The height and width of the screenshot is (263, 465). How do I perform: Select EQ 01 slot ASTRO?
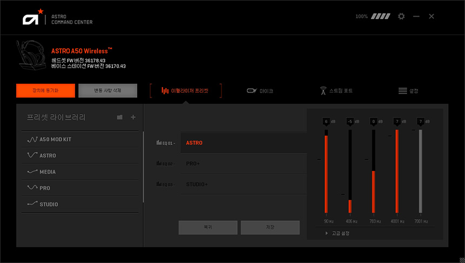[x=243, y=143]
